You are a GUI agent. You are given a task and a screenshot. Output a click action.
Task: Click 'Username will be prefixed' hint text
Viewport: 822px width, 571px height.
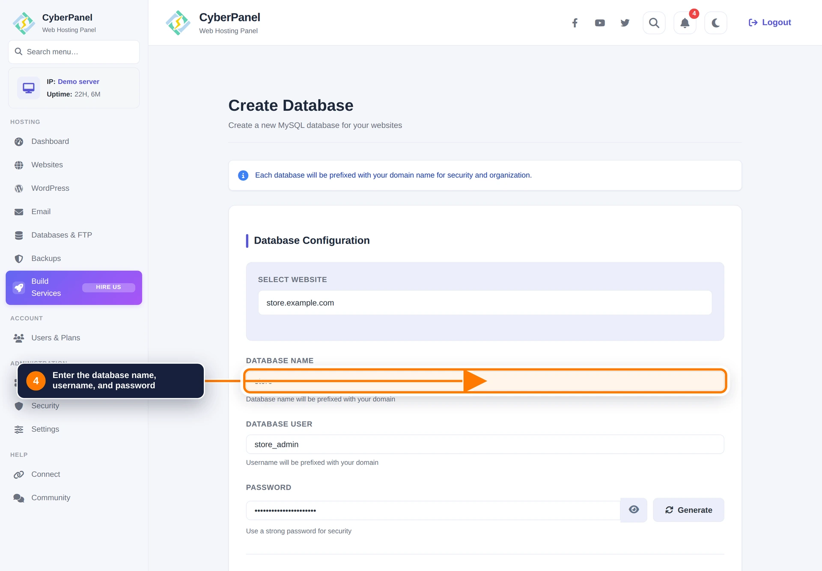[x=312, y=463]
